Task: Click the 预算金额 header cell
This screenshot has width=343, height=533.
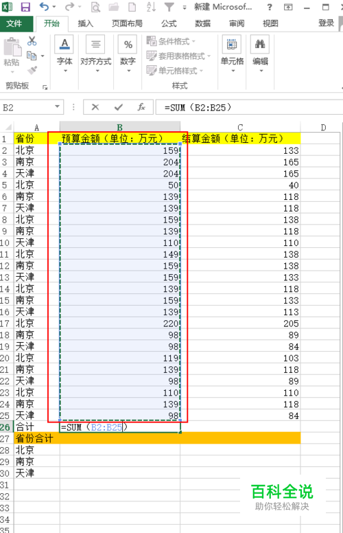Action: click(x=119, y=139)
